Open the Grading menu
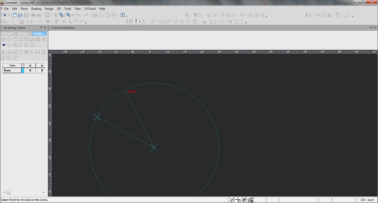The width and height of the screenshot is (378, 203). pyautogui.click(x=36, y=9)
